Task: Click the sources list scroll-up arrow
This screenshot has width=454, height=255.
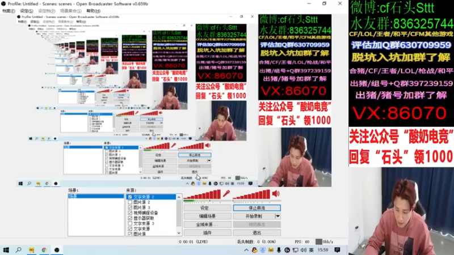Action: (179, 197)
